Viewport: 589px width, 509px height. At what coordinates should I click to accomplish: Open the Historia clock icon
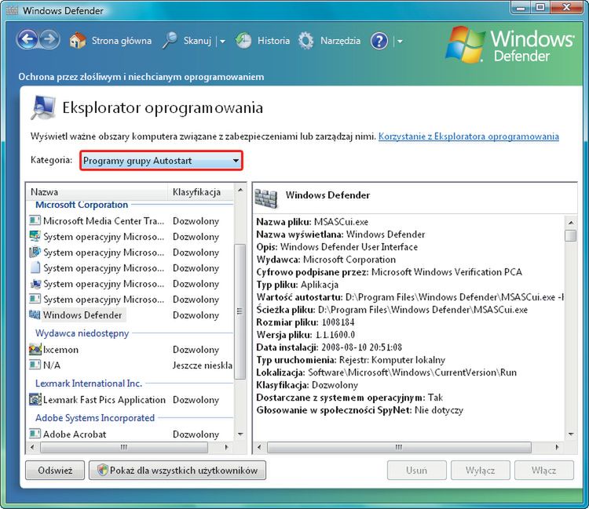click(x=243, y=41)
